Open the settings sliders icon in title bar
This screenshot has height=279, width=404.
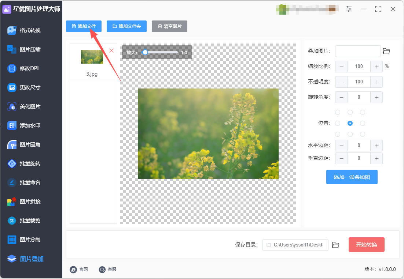click(349, 9)
